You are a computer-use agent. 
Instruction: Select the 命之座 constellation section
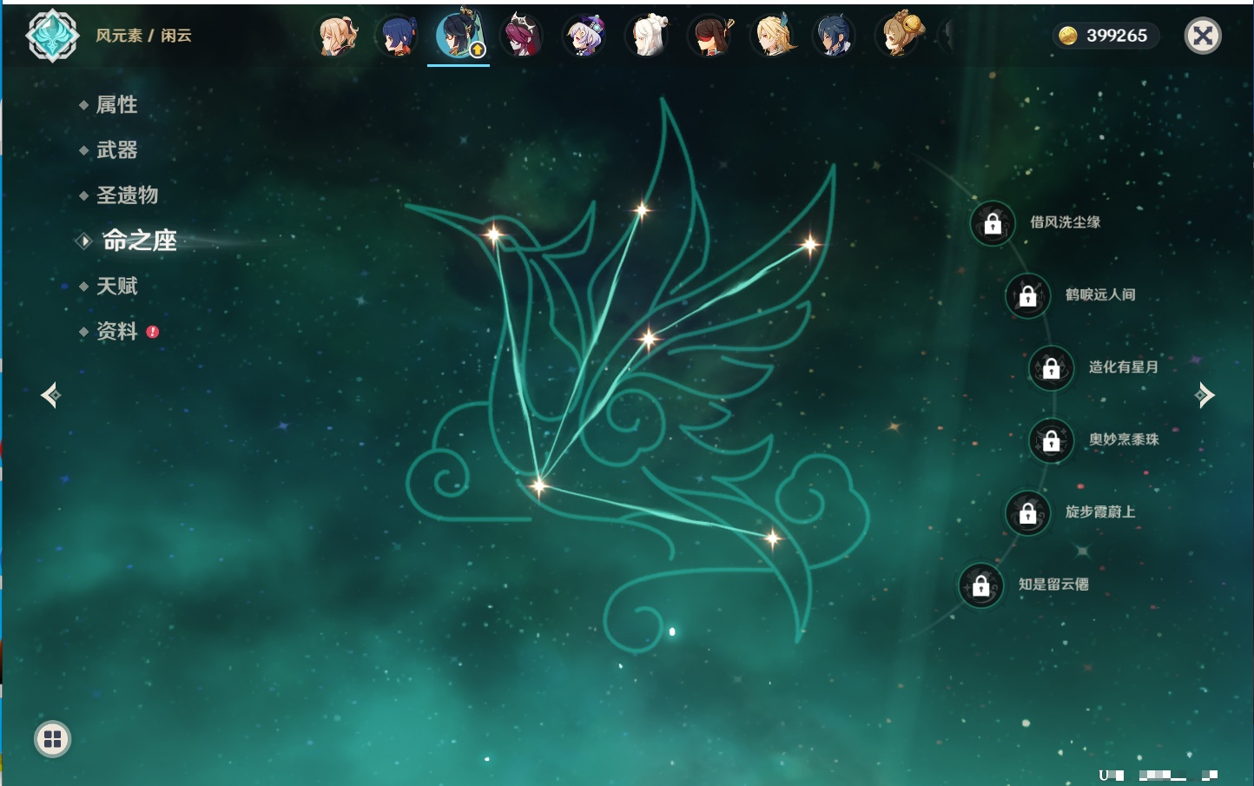pyautogui.click(x=139, y=241)
